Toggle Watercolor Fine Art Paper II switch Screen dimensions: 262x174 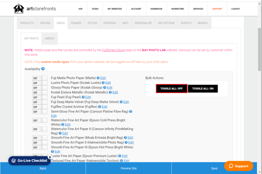coord(39,129)
